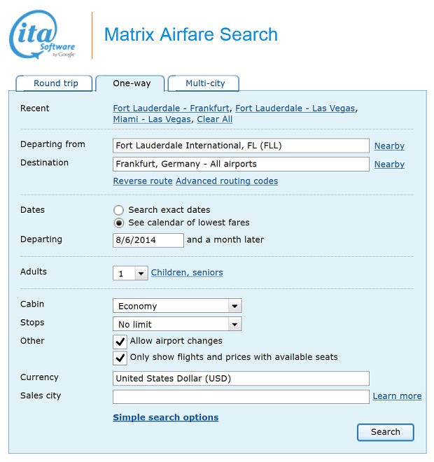
Task: Clear all recent searches
Action: pos(214,119)
